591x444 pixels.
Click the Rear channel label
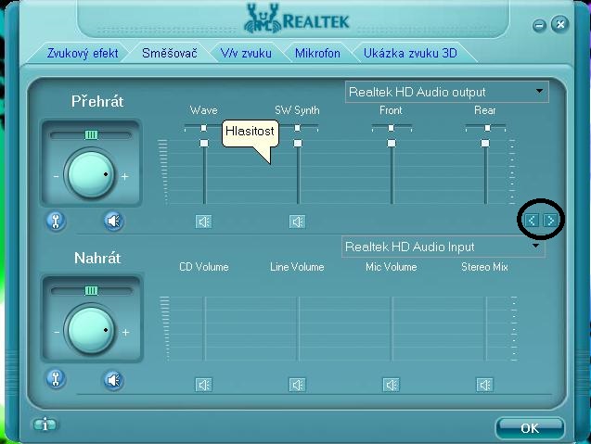(484, 110)
